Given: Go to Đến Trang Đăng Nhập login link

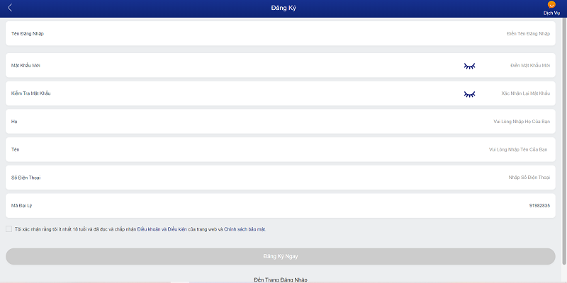Looking at the screenshot, I should pos(281,279).
